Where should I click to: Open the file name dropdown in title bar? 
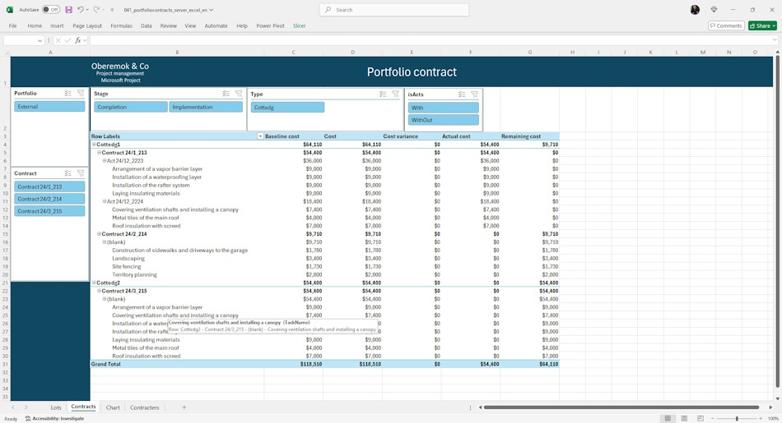(212, 10)
